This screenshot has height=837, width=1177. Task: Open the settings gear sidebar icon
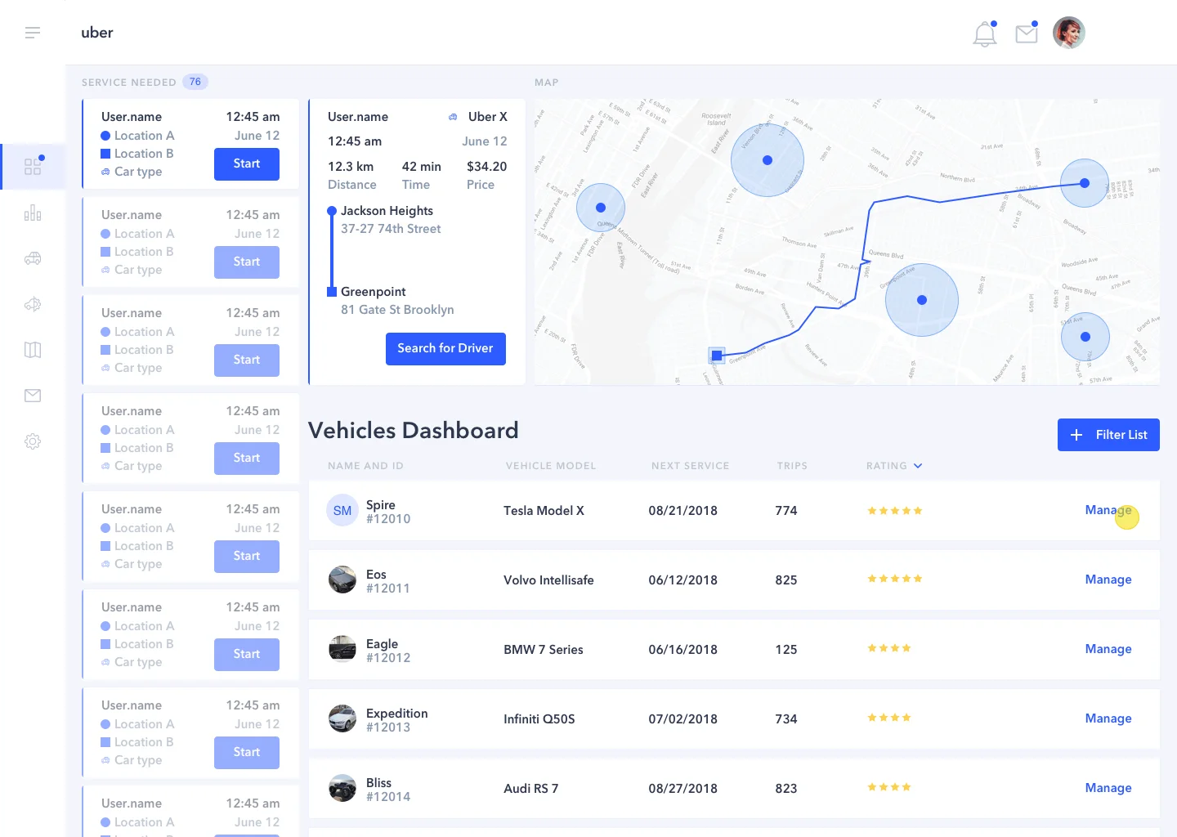[x=33, y=441]
